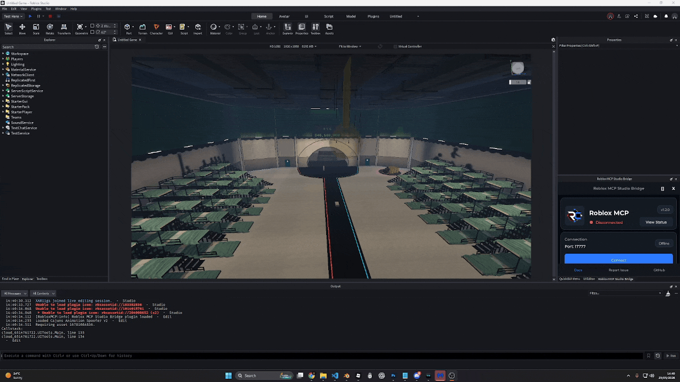Insert a Part from the ribbon
This screenshot has height=382, width=680.
128,29
